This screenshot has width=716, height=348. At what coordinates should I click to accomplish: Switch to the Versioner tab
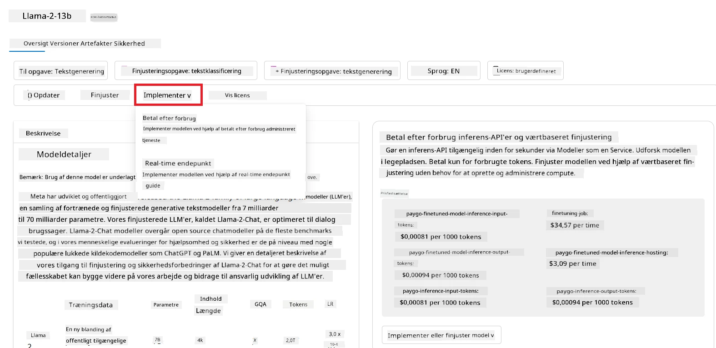(64, 44)
